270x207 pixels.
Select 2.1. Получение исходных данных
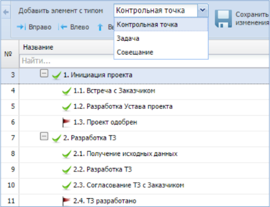point(125,154)
